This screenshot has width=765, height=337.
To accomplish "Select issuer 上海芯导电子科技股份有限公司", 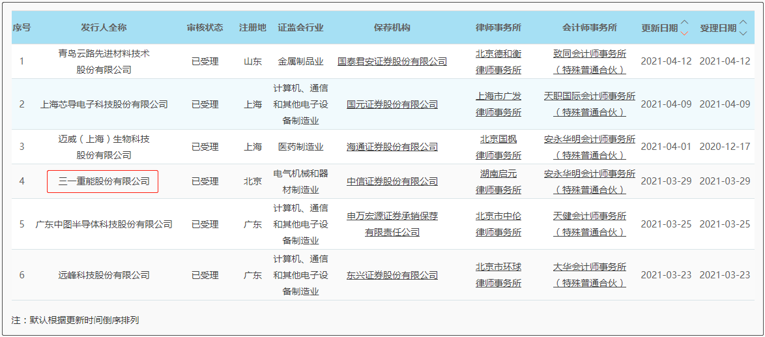I will [104, 104].
